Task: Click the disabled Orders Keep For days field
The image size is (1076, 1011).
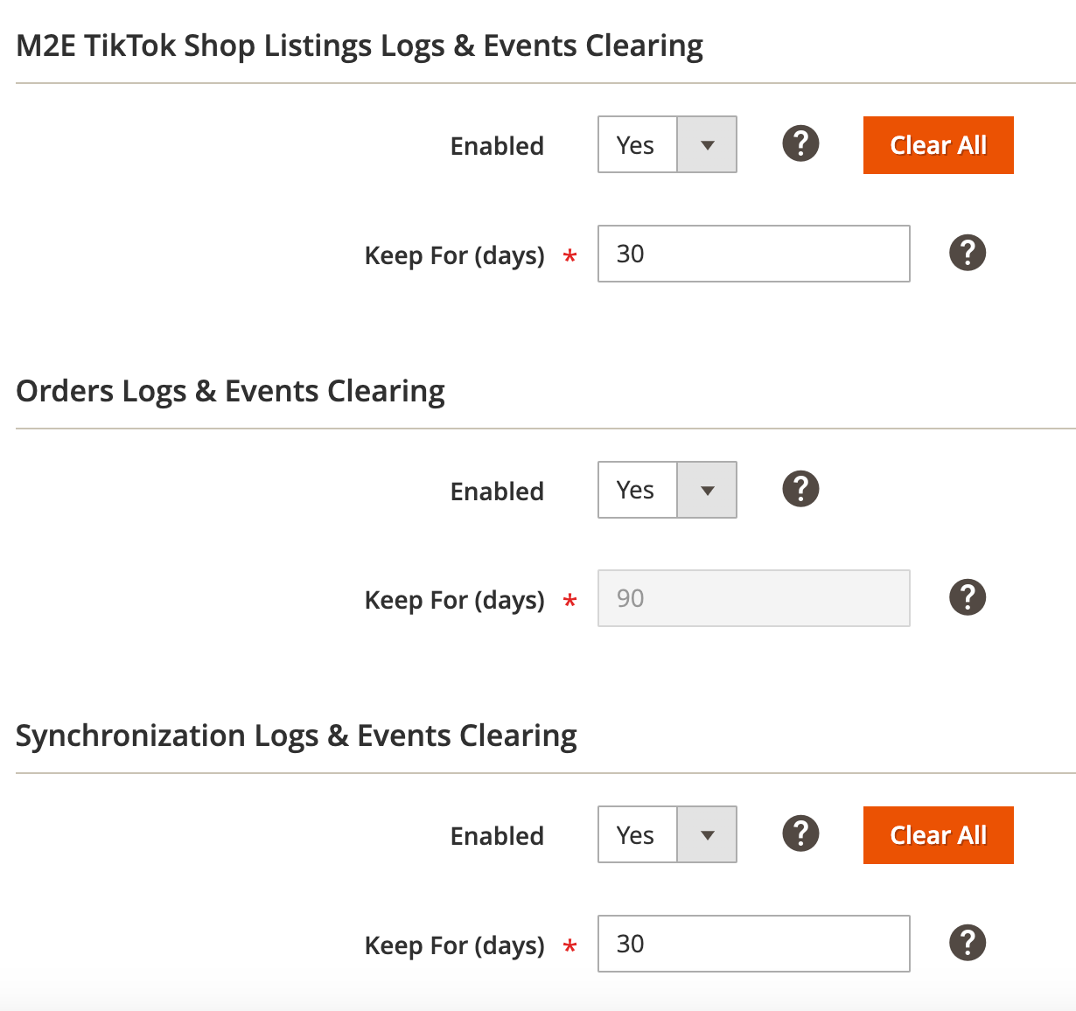Action: (753, 598)
